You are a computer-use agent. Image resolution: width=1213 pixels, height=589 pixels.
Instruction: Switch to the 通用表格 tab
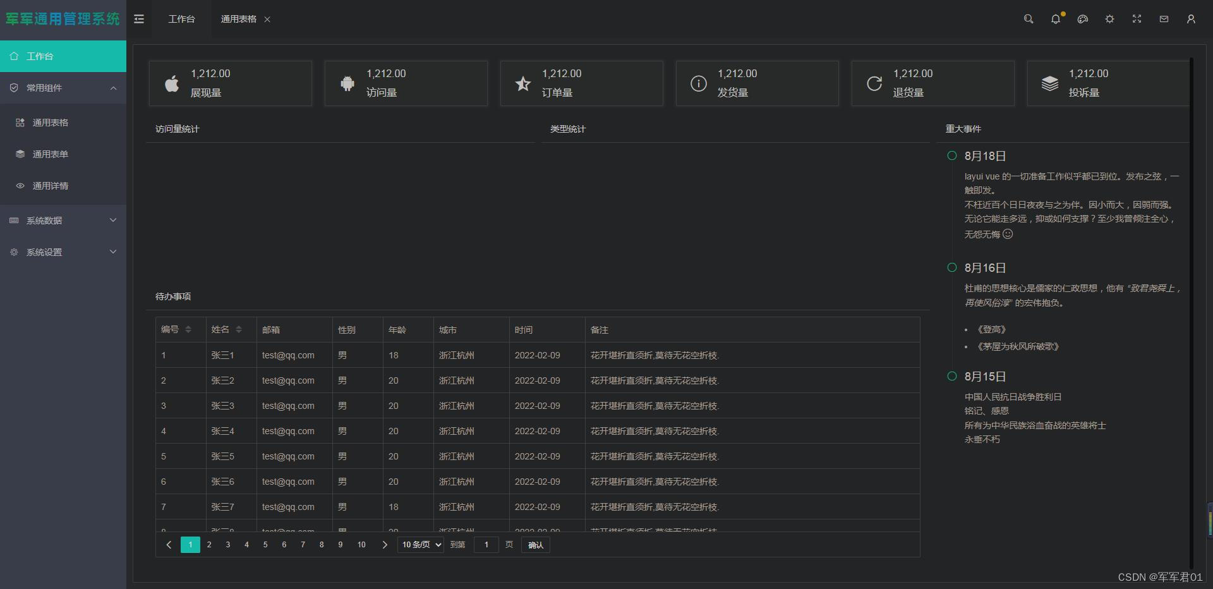pyautogui.click(x=238, y=20)
